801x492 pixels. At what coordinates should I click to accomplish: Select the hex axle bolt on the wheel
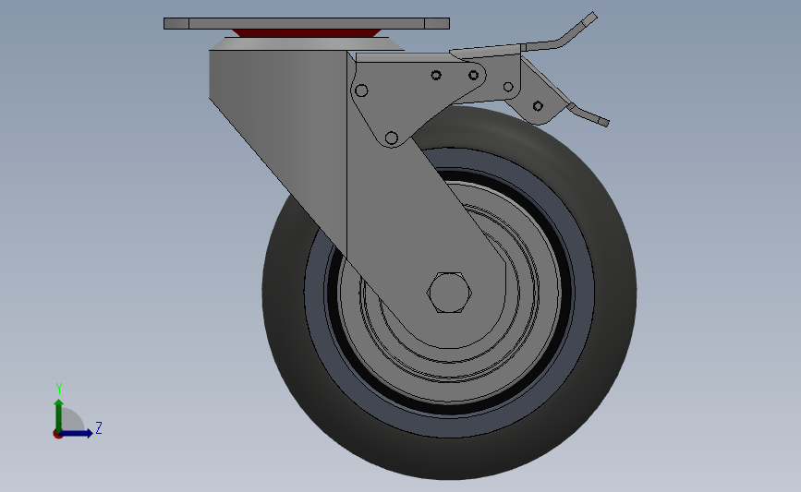pyautogui.click(x=449, y=293)
